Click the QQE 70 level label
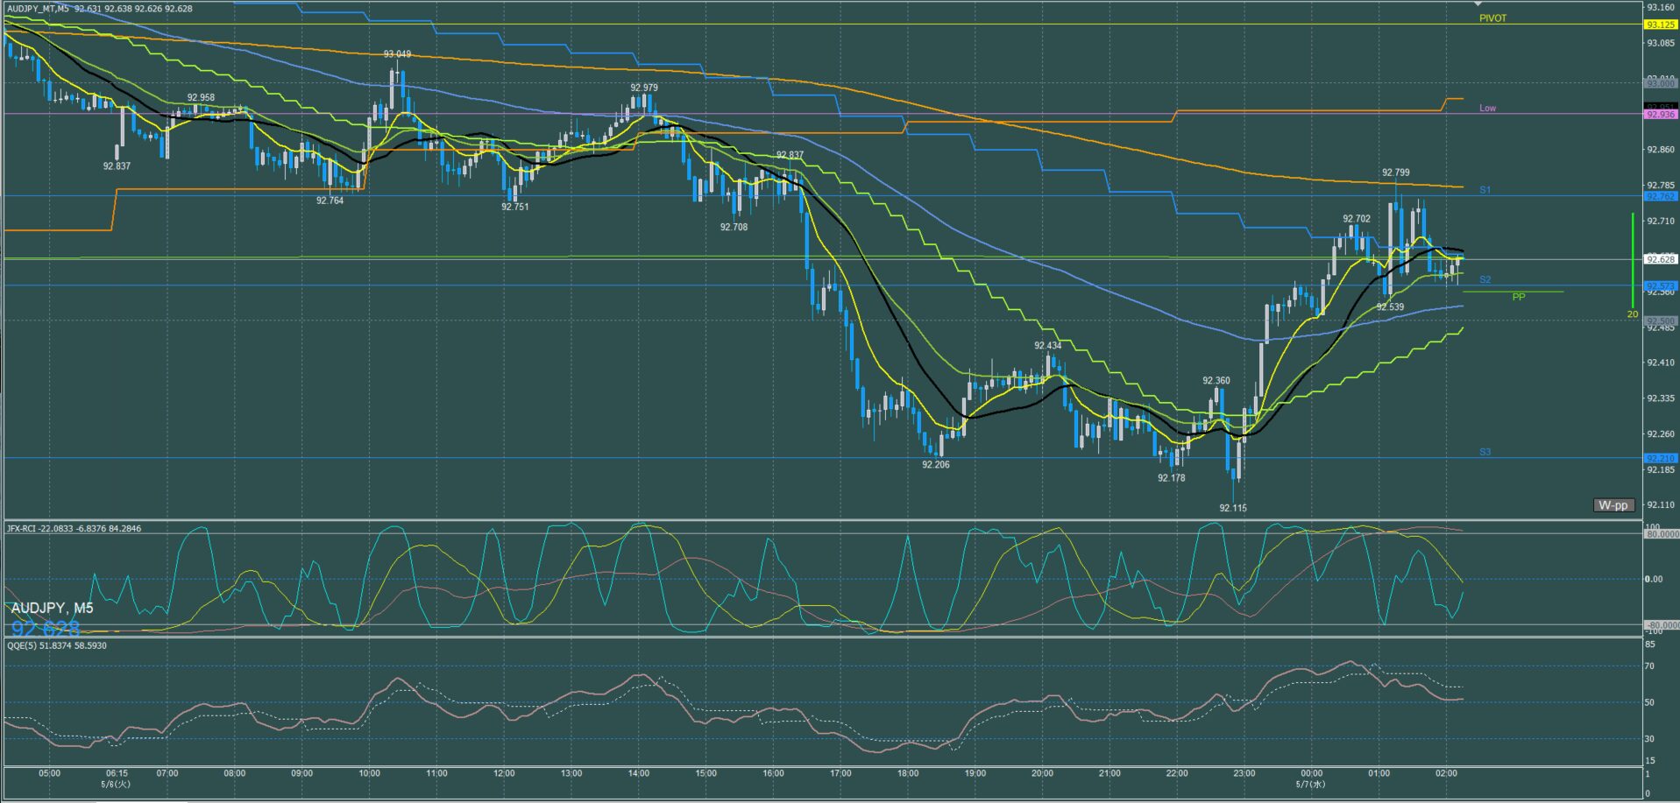Image resolution: width=1680 pixels, height=803 pixels. point(1650,666)
